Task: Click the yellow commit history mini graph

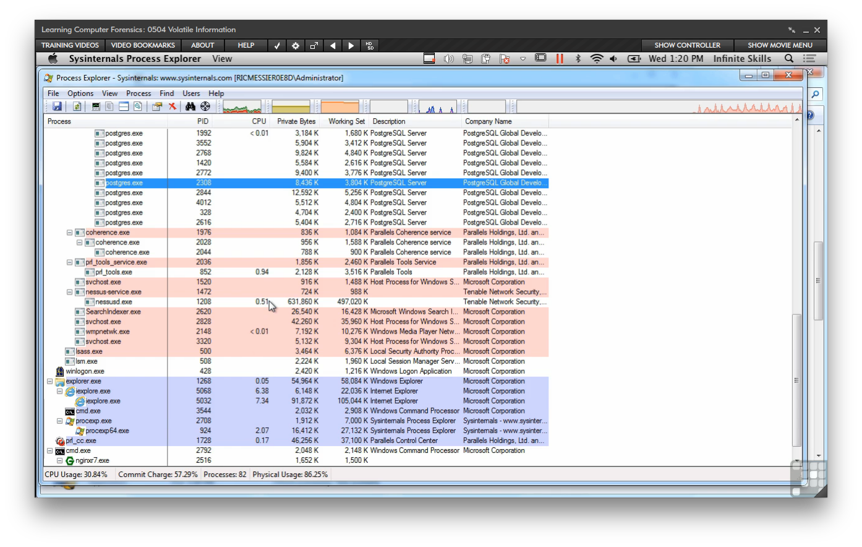Action: point(291,107)
